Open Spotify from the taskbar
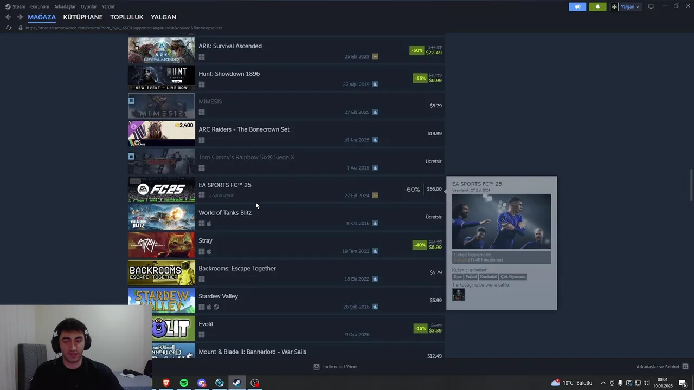Image resolution: width=694 pixels, height=390 pixels. pos(184,383)
